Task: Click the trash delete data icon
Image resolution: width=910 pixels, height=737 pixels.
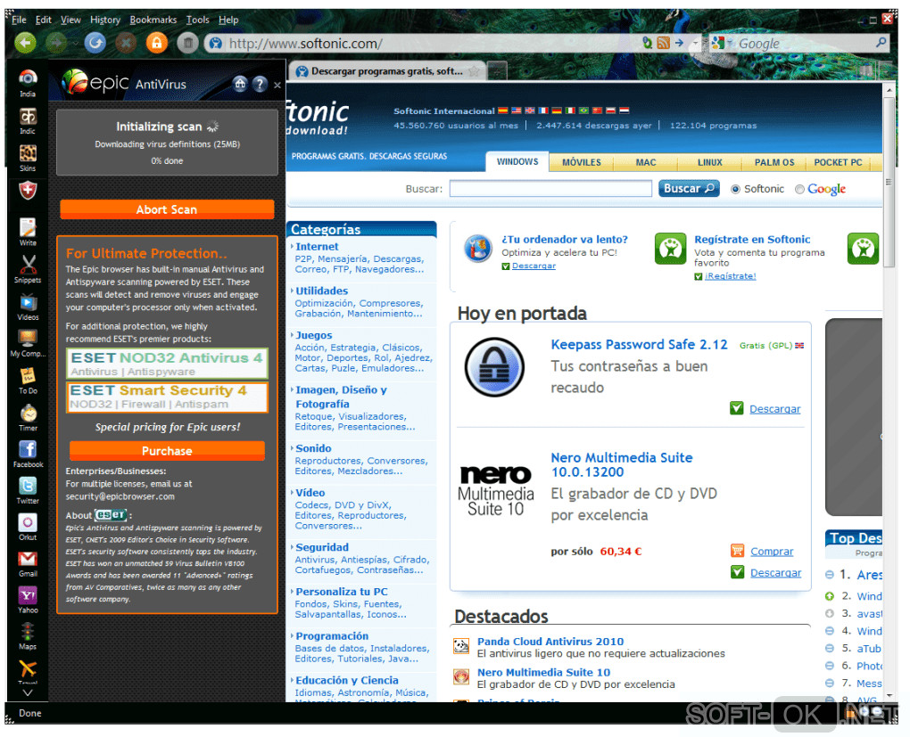Action: point(187,43)
